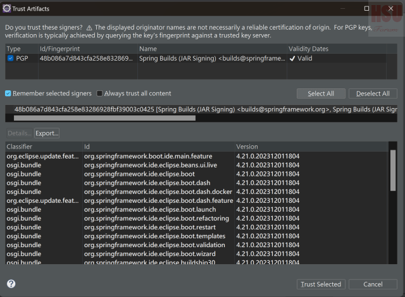Click the Eclipse icon in title bar
The height and width of the screenshot is (297, 405).
[x=6, y=8]
